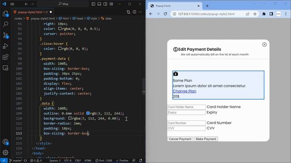Toggle the bottom panel layout icon
Viewport: 291px width, 163px height.
[99, 4]
